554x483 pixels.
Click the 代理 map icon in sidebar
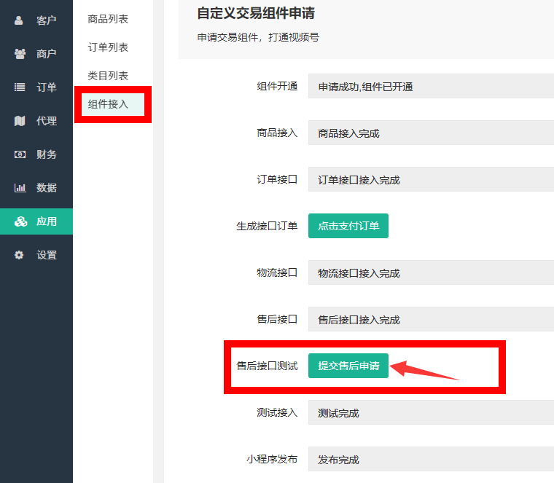coord(20,121)
